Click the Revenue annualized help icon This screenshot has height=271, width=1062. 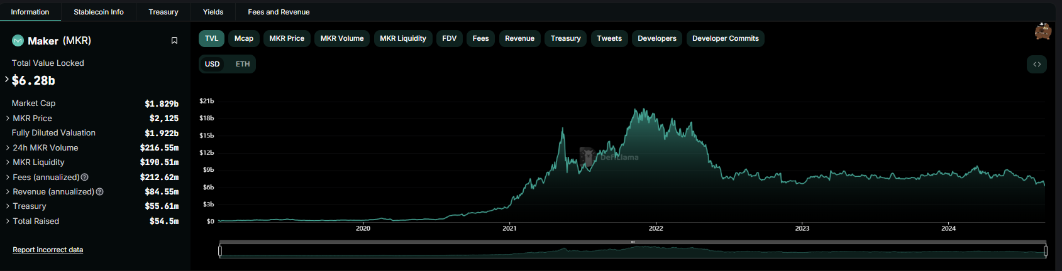[x=99, y=192]
